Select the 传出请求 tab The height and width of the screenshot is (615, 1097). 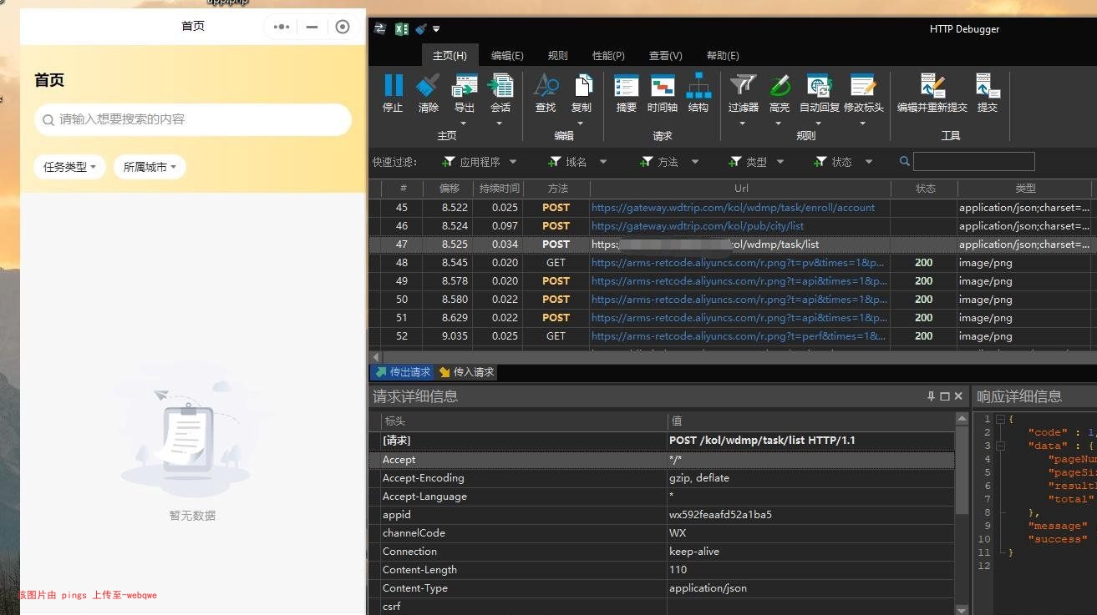402,372
